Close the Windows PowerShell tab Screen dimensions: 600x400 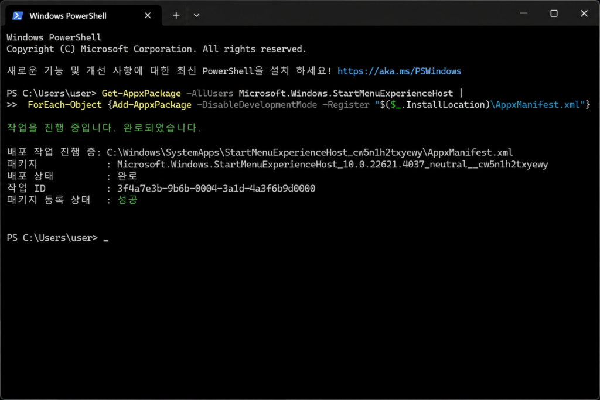[148, 16]
